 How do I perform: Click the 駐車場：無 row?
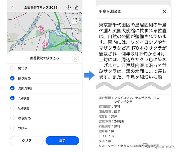pyautogui.click(x=107, y=131)
